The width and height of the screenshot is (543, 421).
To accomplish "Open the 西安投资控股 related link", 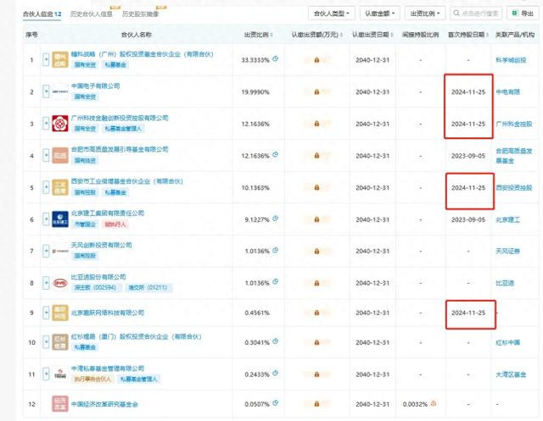I will click(x=514, y=187).
